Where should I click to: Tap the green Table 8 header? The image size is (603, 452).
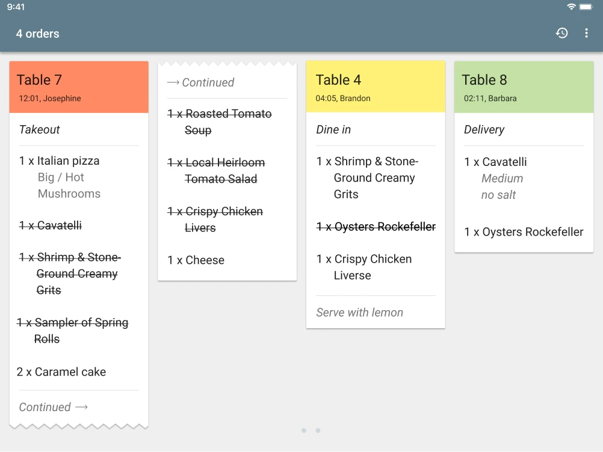pyautogui.click(x=524, y=87)
